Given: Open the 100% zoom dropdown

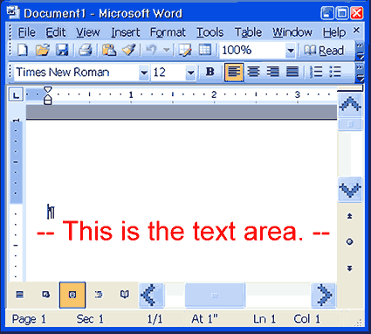Looking at the screenshot, I should [290, 51].
